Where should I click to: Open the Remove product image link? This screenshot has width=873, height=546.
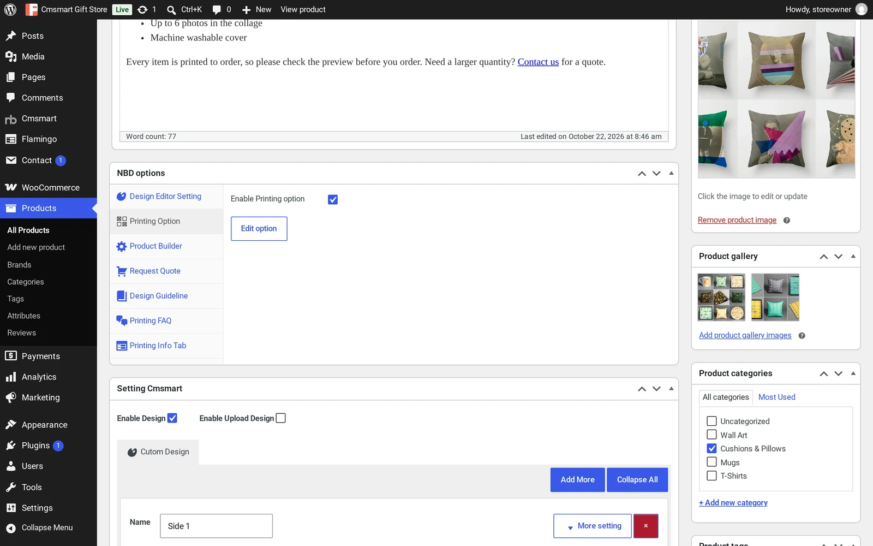(x=737, y=220)
